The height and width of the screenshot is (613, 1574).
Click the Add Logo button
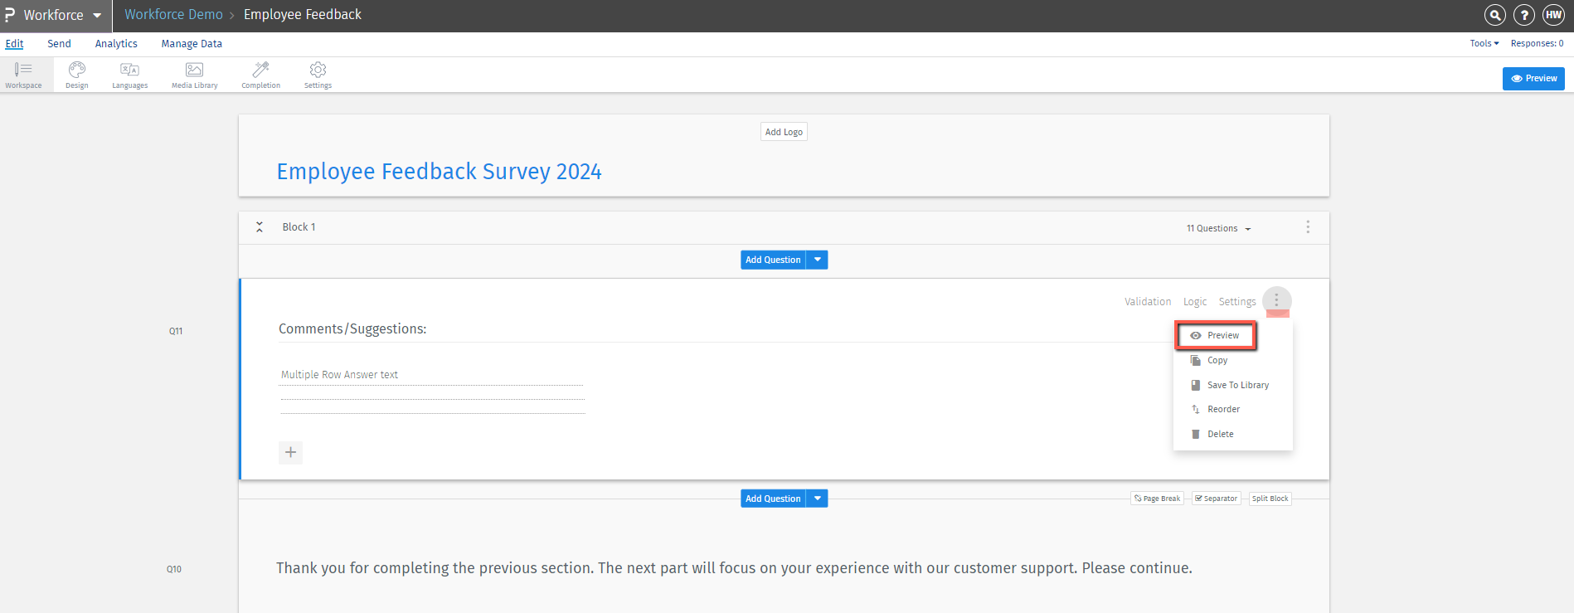784,132
